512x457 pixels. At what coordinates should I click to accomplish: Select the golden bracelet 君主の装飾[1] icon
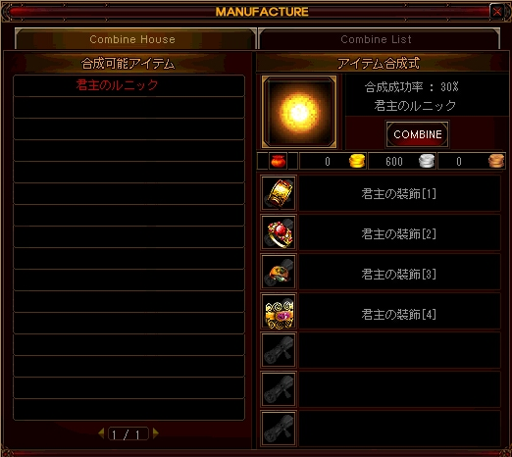pos(279,193)
